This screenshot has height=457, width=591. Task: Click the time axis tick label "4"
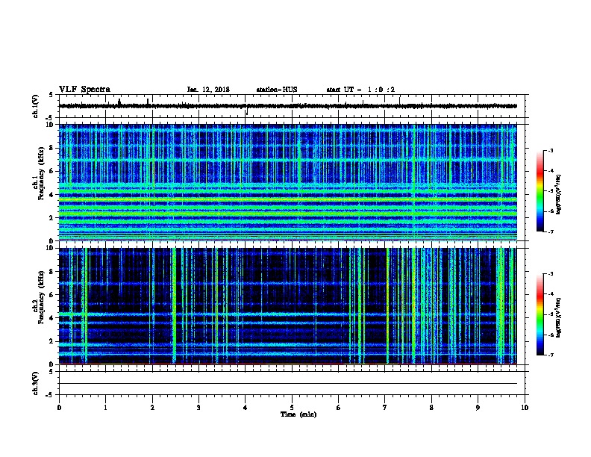(246, 408)
